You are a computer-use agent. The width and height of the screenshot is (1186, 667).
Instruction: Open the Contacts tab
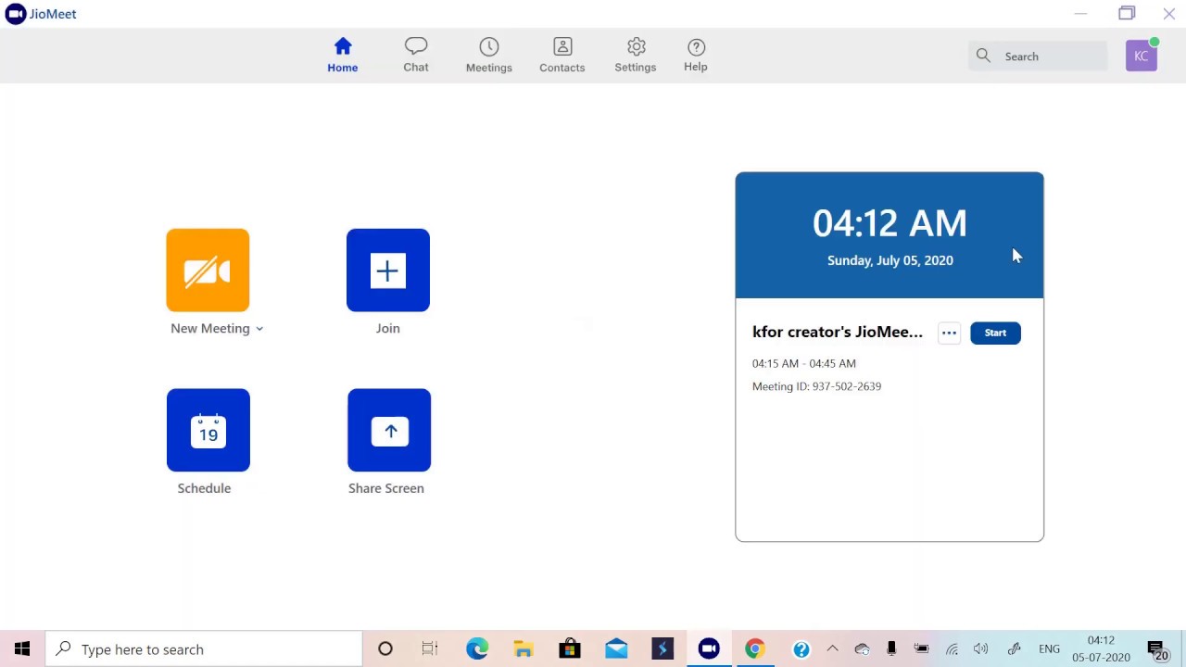(562, 56)
